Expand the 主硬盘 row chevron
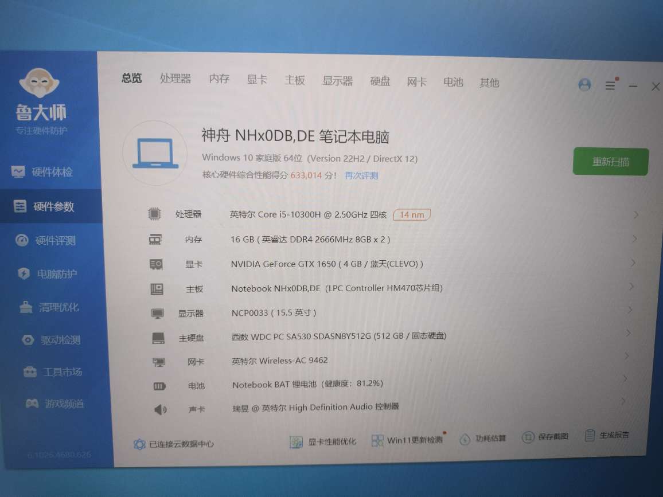The image size is (663, 497). [x=629, y=333]
